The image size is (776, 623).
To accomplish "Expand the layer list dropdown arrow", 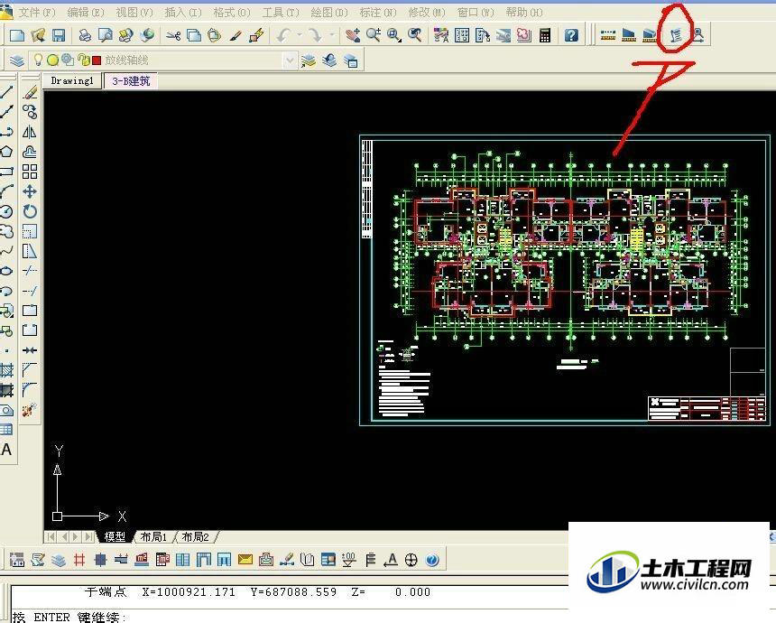I will coord(290,60).
